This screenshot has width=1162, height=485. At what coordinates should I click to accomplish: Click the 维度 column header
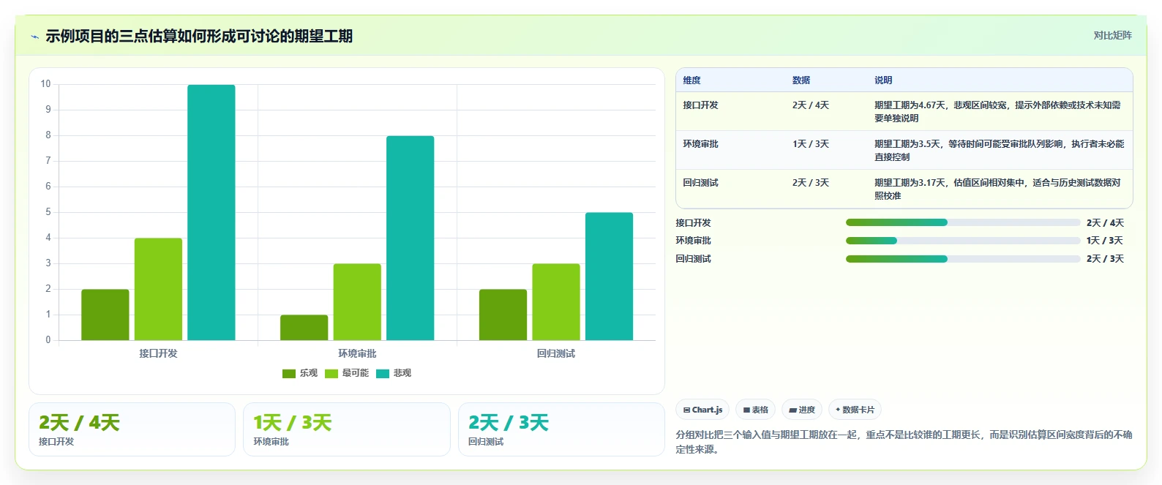point(691,80)
